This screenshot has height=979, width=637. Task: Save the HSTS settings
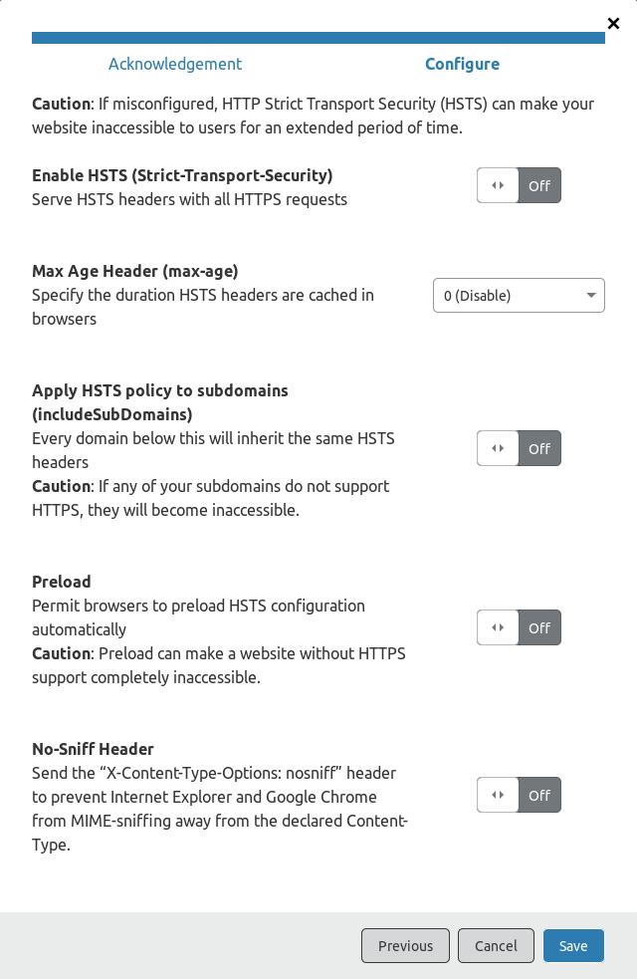point(573,946)
